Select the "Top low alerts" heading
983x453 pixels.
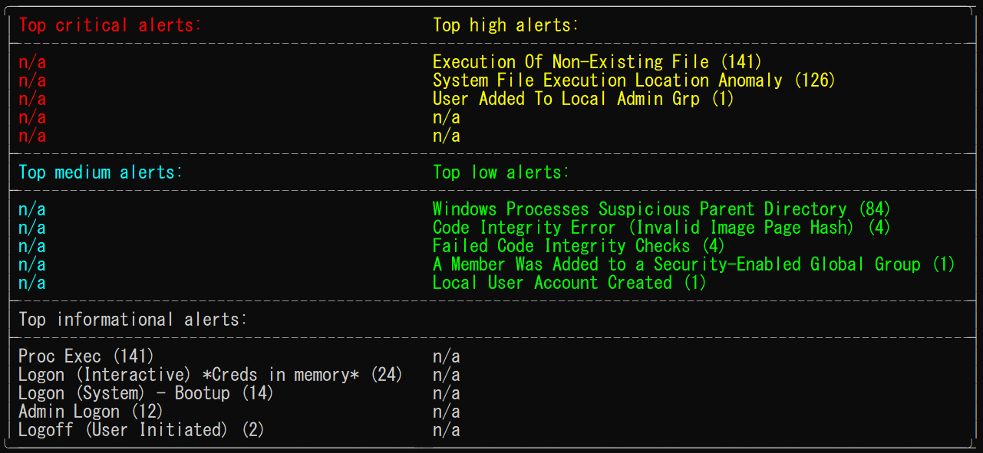coord(501,172)
